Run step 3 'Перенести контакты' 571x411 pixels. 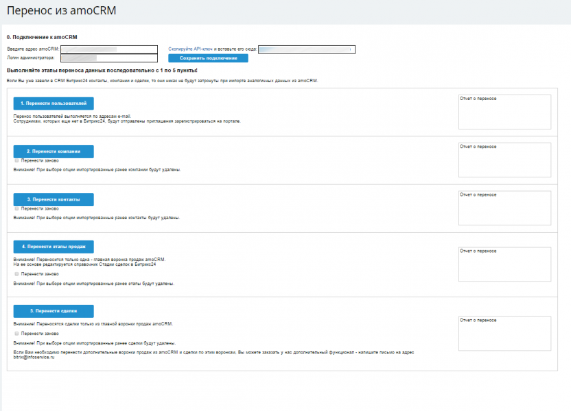click(54, 199)
